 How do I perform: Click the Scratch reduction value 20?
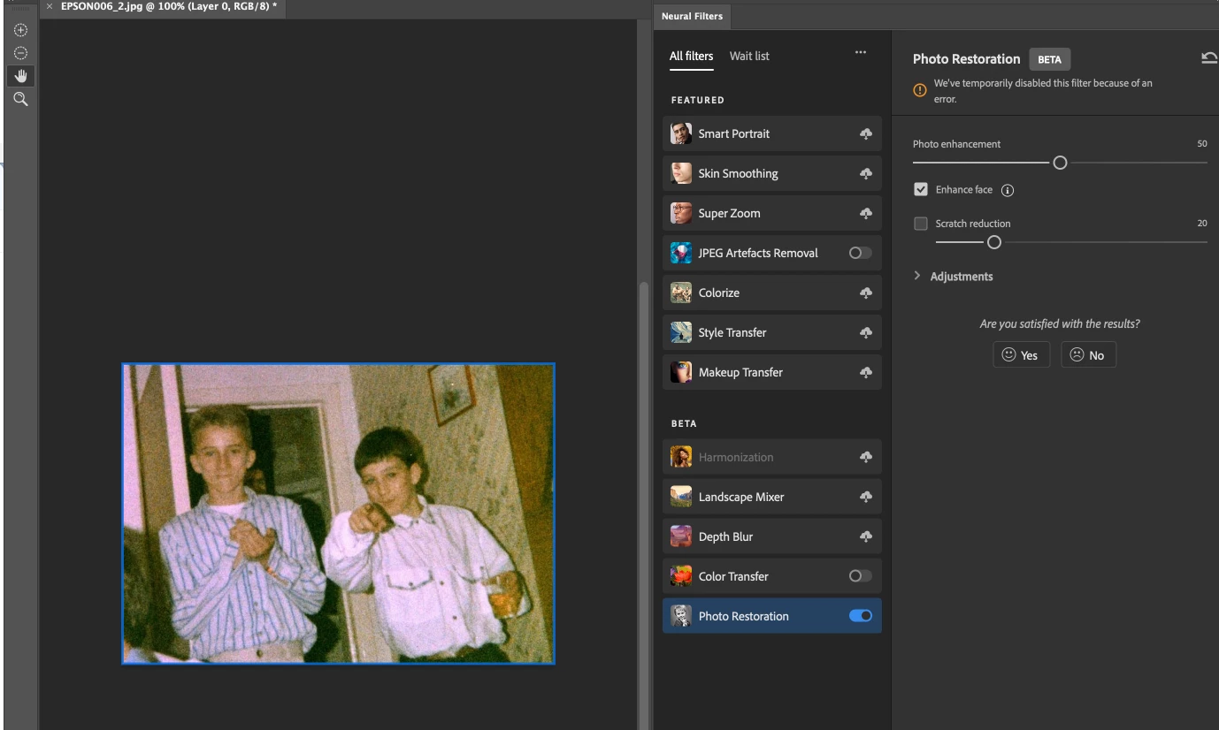coord(1201,224)
